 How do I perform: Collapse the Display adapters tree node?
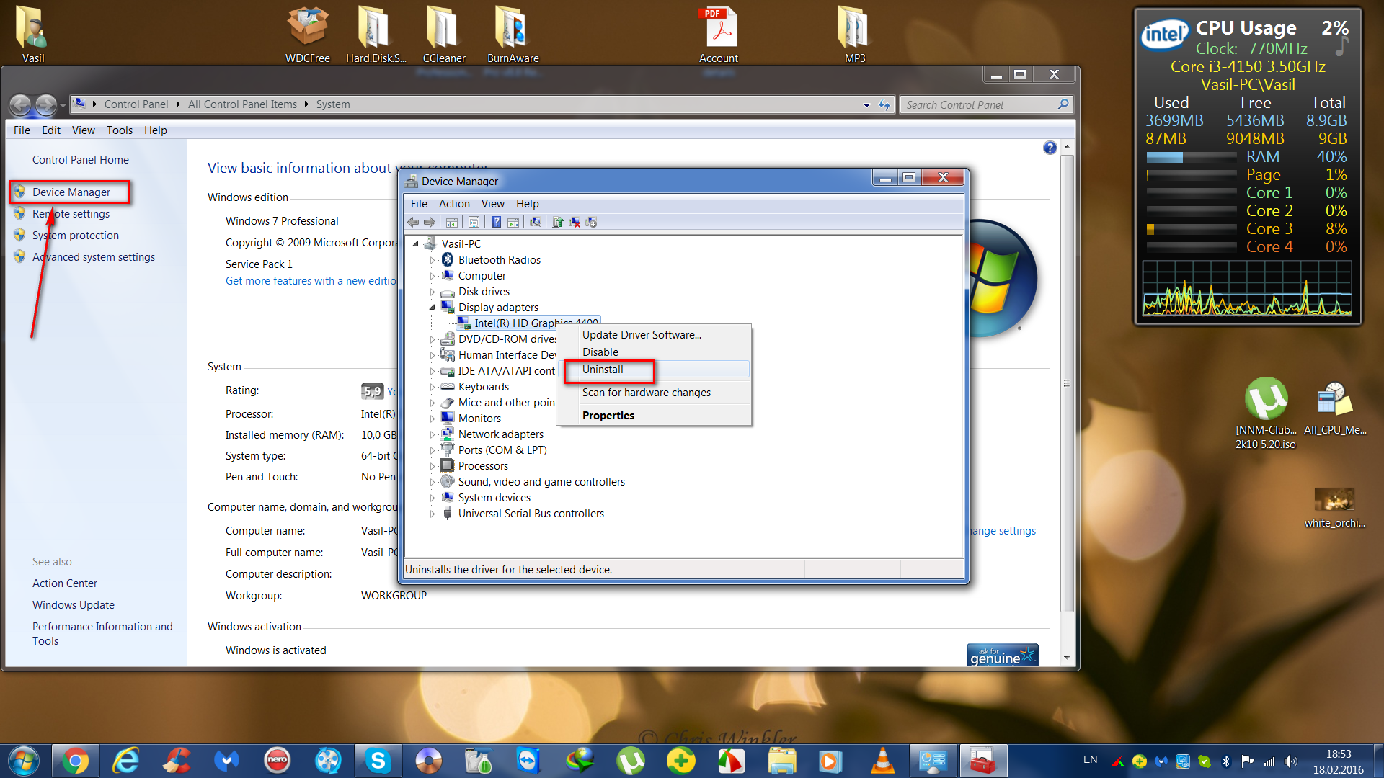tap(432, 308)
